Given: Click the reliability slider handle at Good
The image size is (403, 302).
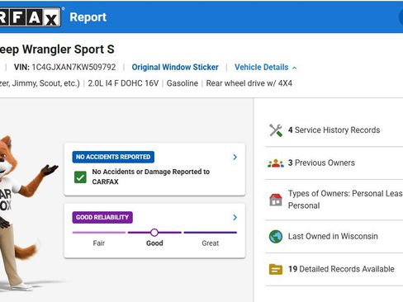Looking at the screenshot, I should (154, 233).
